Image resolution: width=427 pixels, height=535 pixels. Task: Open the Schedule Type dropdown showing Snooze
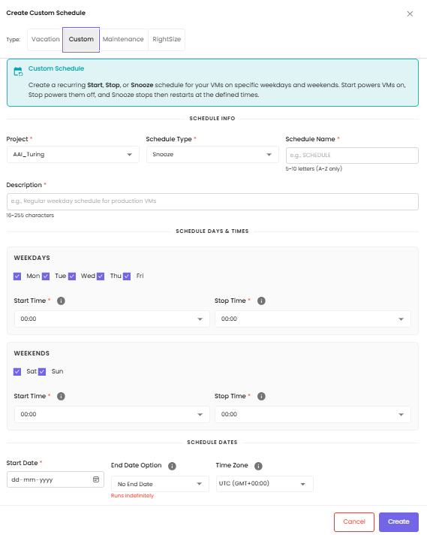(212, 155)
